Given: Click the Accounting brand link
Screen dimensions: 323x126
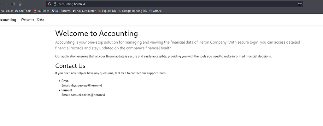Looking at the screenshot, I should pyautogui.click(x=8, y=20).
